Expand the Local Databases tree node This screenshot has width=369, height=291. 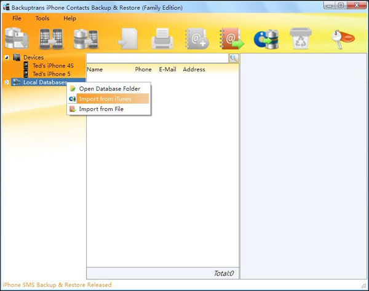click(7, 82)
